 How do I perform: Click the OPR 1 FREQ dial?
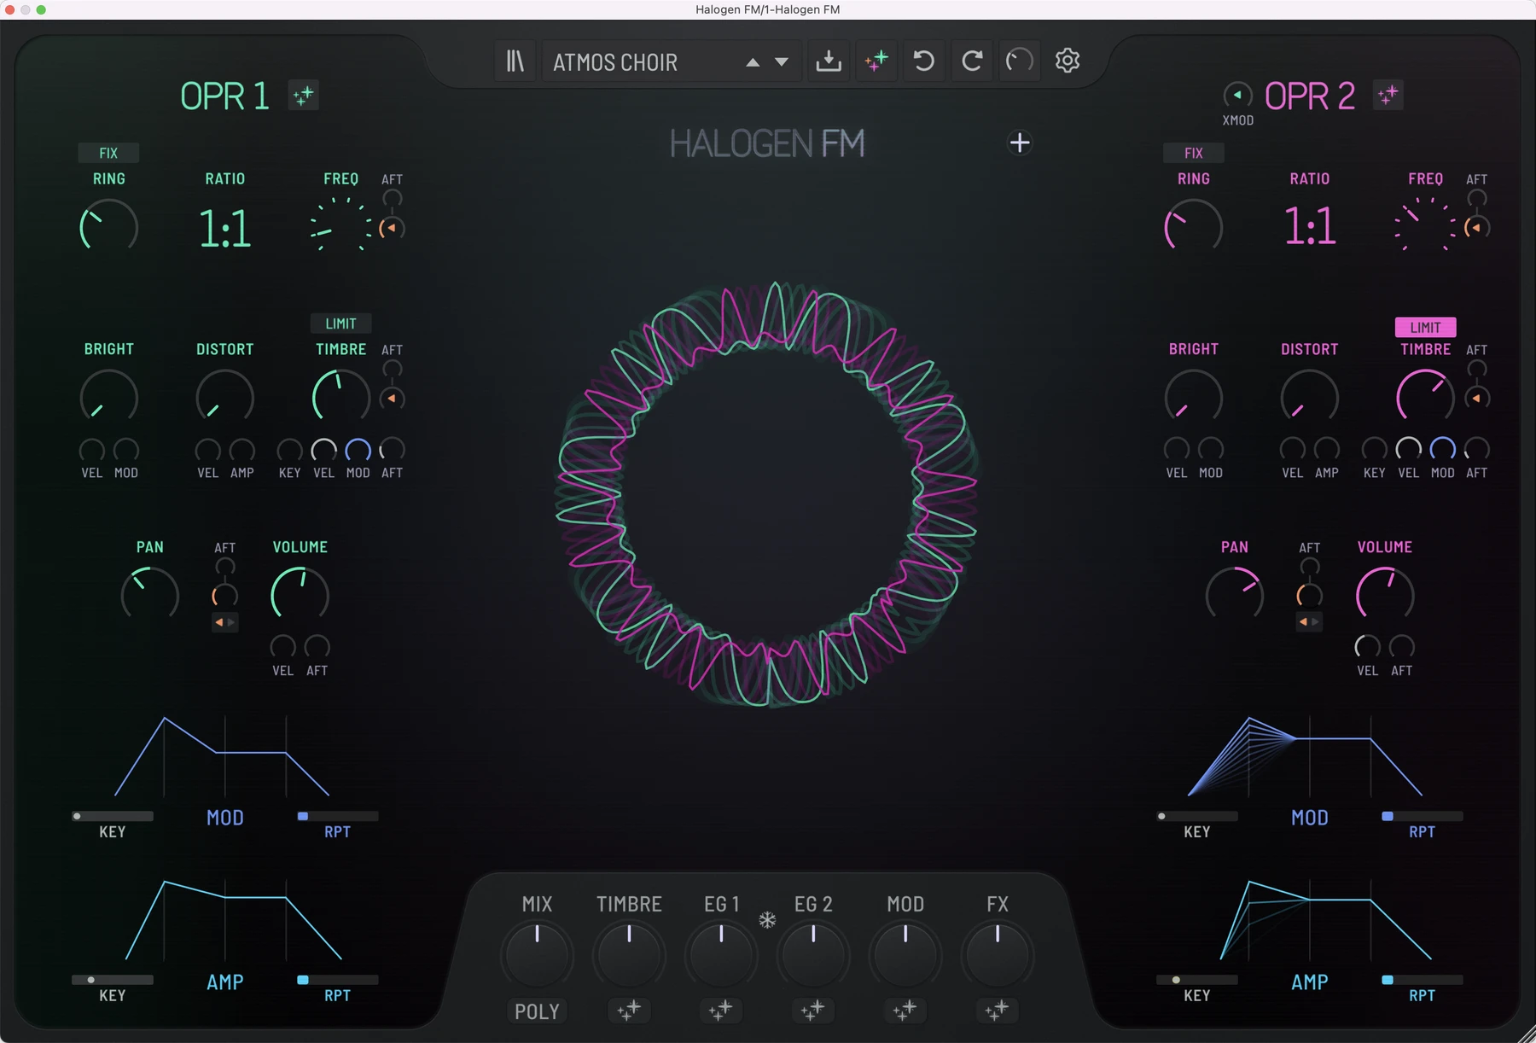[340, 225]
